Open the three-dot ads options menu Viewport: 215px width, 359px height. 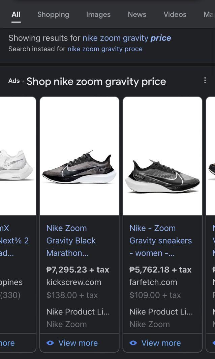(205, 80)
